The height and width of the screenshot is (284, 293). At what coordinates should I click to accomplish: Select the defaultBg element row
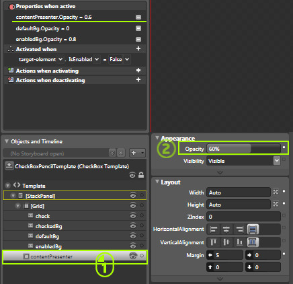(75, 236)
